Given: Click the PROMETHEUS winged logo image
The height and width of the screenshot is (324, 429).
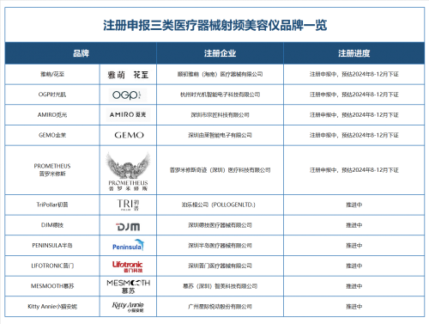Looking at the screenshot, I should coord(128,171).
